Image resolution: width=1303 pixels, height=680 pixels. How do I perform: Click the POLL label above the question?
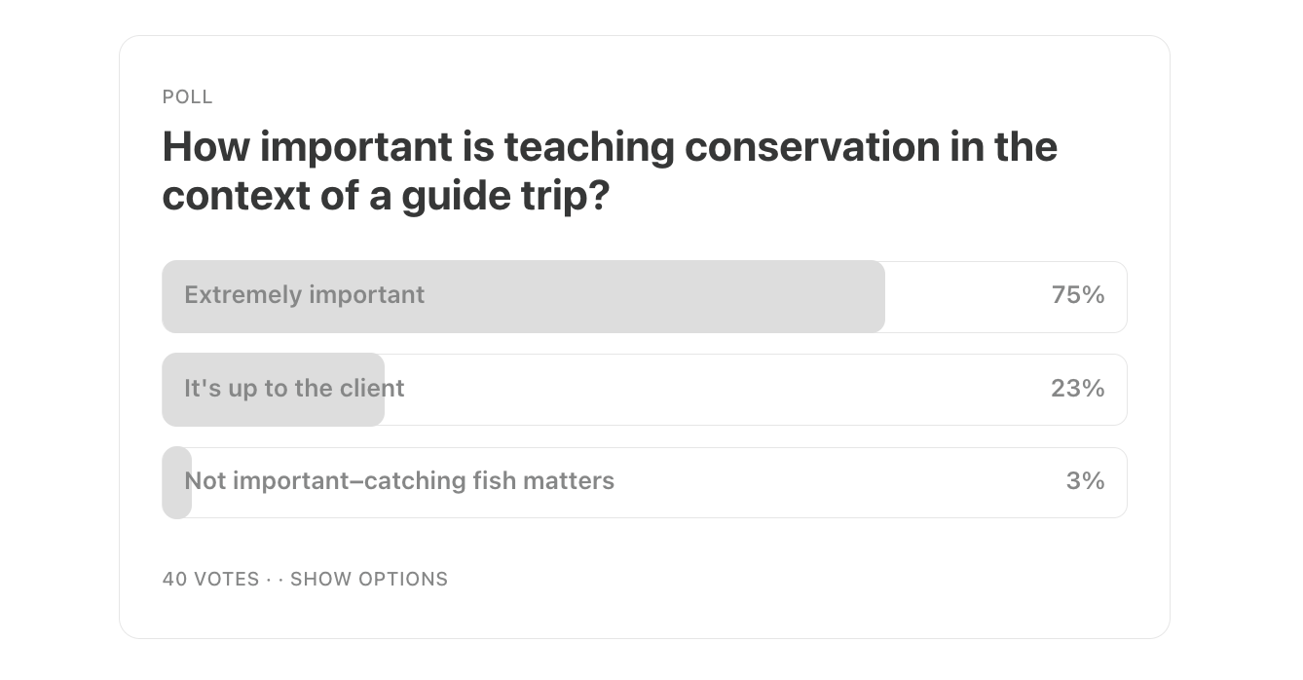pyautogui.click(x=187, y=97)
